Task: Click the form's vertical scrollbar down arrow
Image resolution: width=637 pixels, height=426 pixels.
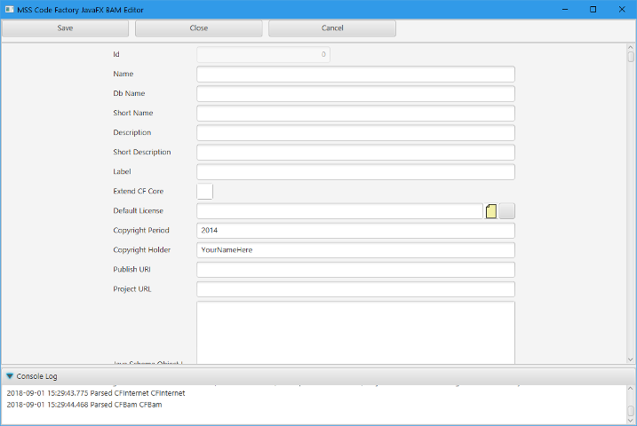Action: [x=631, y=359]
